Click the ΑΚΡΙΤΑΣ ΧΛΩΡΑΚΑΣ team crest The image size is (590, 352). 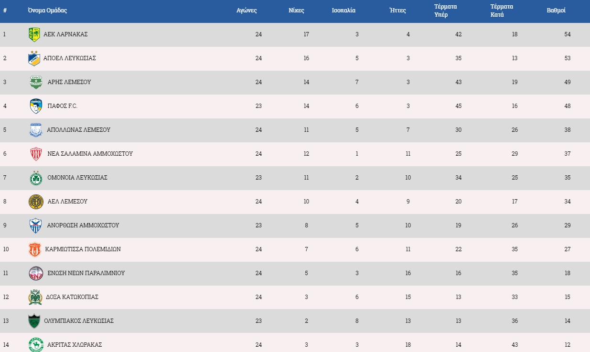(x=36, y=345)
